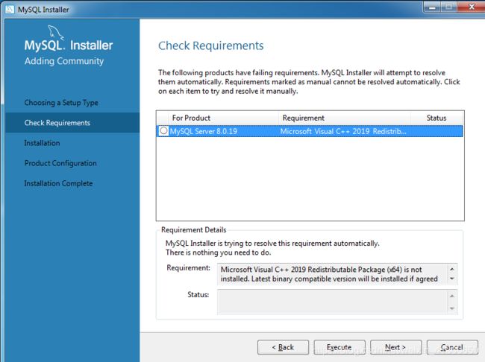The width and height of the screenshot is (485, 362).
Task: Click the MySQL Installer title bar icon
Action: 10,9
